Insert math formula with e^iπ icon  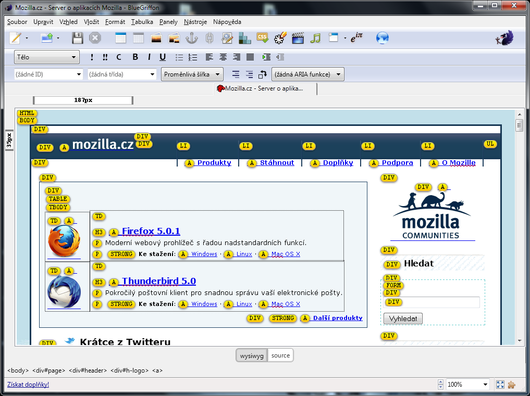(x=356, y=37)
